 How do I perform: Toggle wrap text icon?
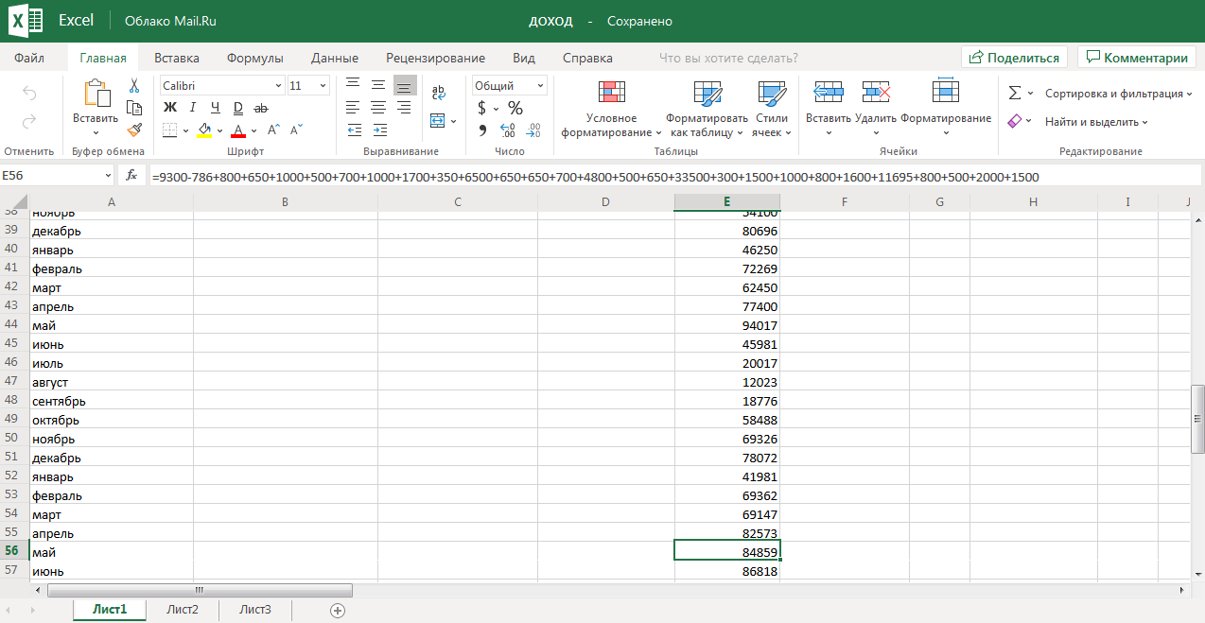click(439, 94)
